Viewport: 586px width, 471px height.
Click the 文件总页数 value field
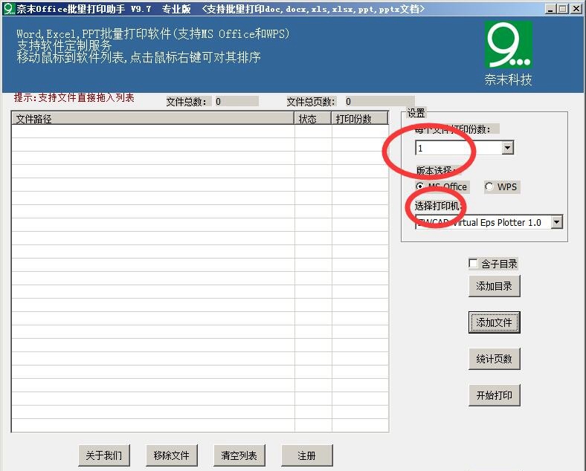(x=379, y=101)
